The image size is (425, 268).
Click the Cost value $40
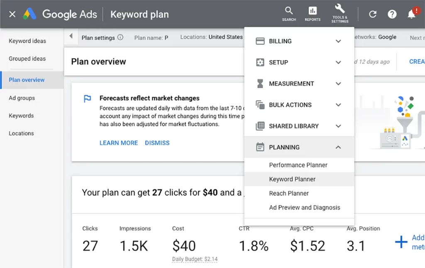(x=184, y=246)
